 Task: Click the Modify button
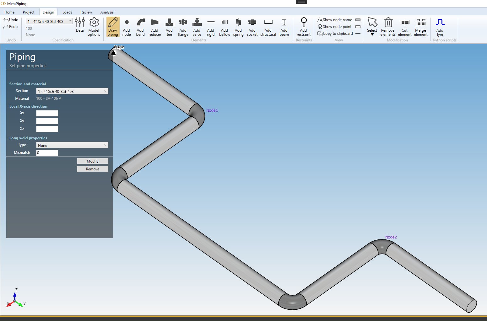[x=93, y=161]
